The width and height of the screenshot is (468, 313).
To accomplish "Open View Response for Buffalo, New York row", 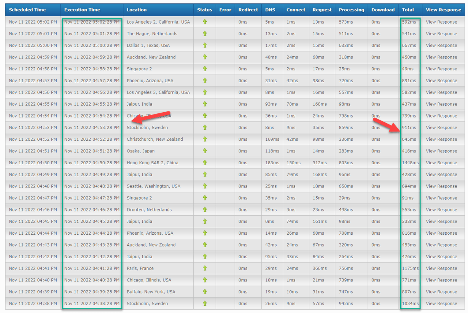I will point(441,292).
